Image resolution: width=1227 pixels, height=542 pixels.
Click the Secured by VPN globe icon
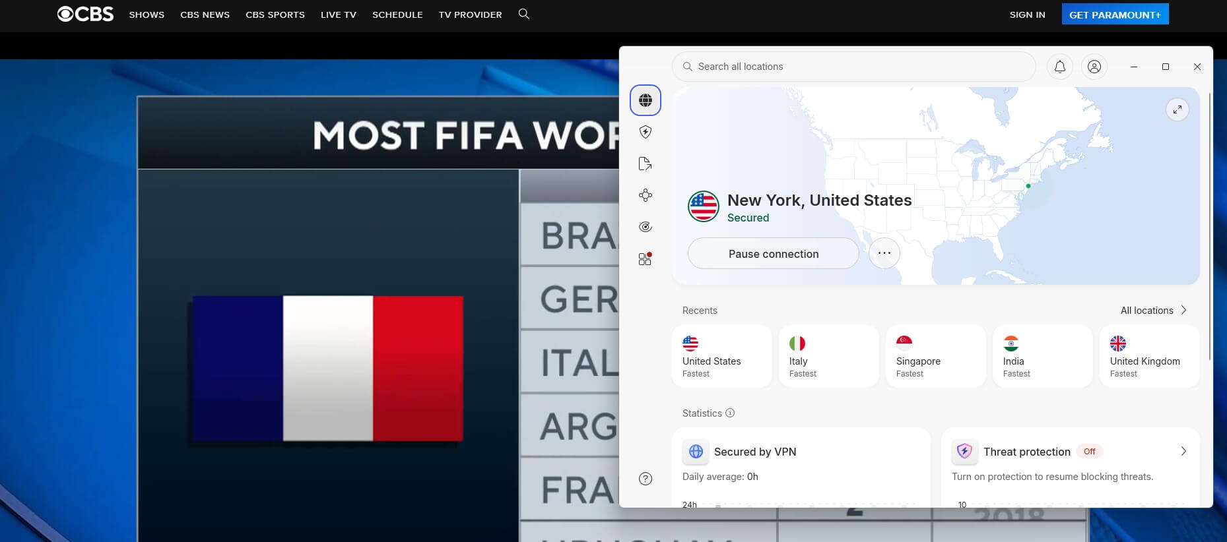coord(696,452)
